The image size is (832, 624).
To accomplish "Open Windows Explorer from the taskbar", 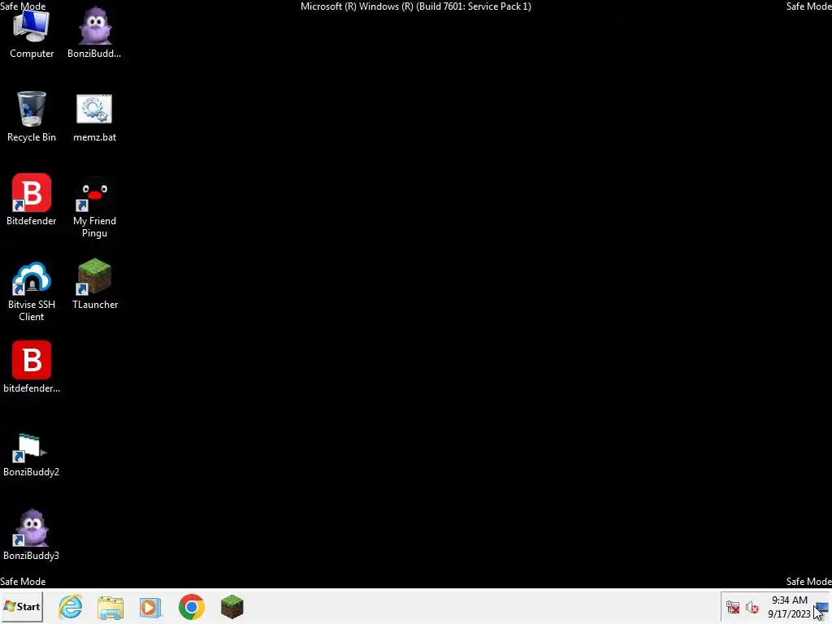I will [x=110, y=607].
